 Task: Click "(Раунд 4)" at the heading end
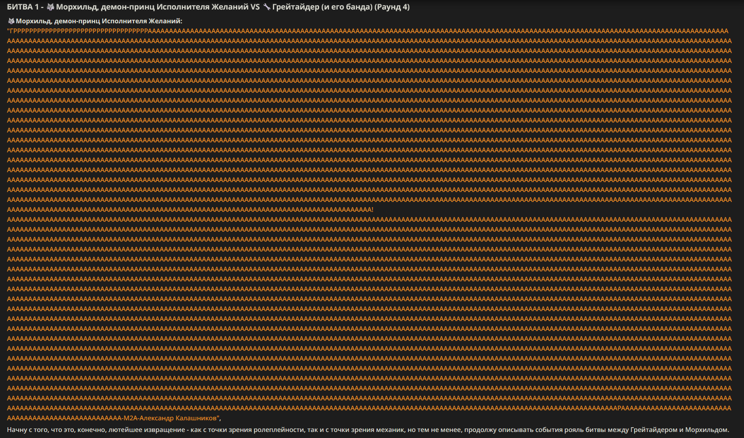[392, 7]
